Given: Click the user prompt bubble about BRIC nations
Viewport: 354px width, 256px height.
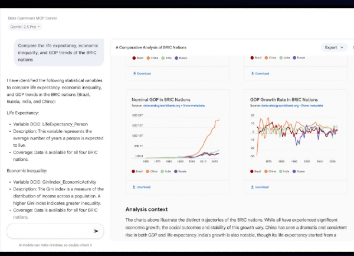Looking at the screenshot, I should 59,53.
